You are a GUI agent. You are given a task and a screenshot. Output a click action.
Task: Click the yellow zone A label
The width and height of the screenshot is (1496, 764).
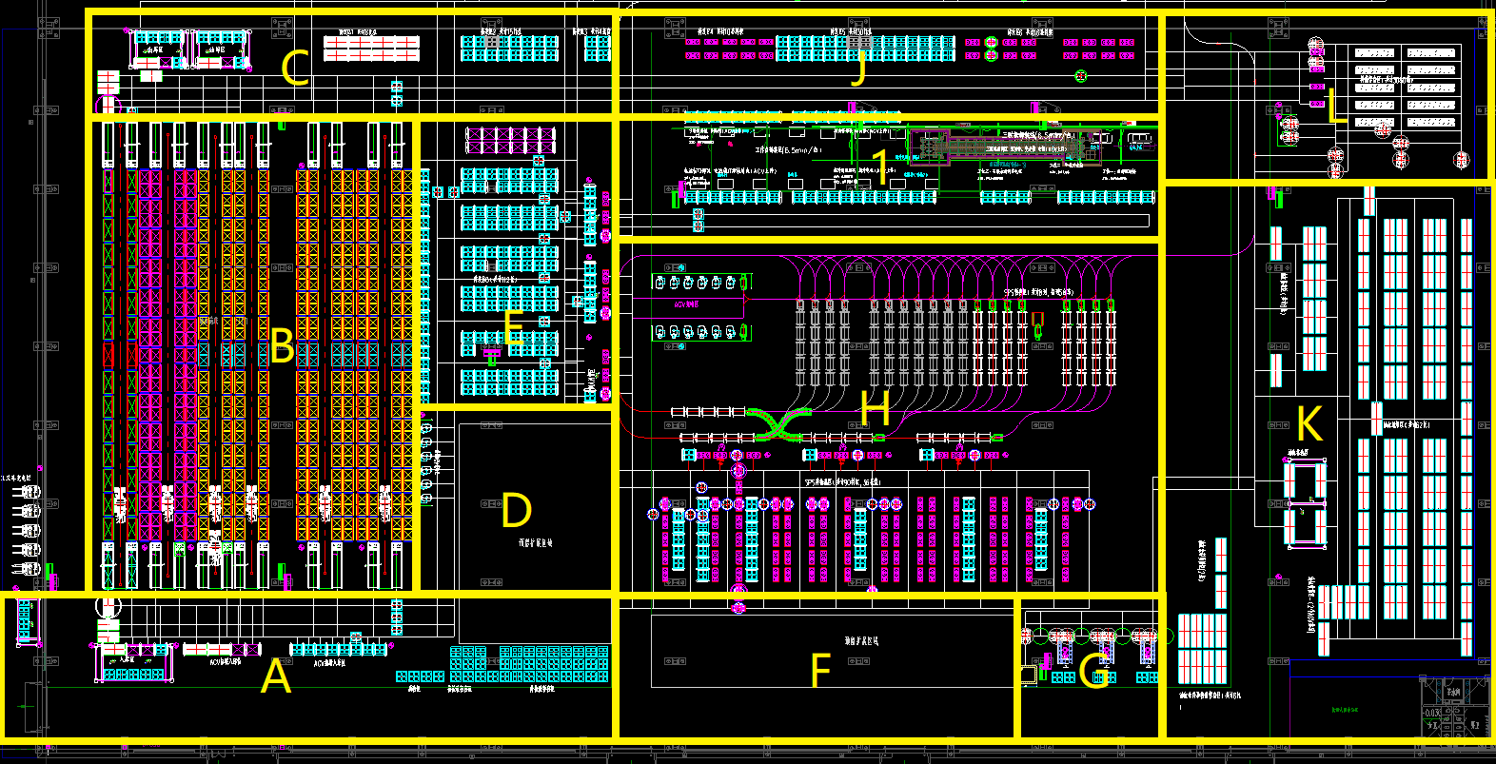click(x=276, y=677)
